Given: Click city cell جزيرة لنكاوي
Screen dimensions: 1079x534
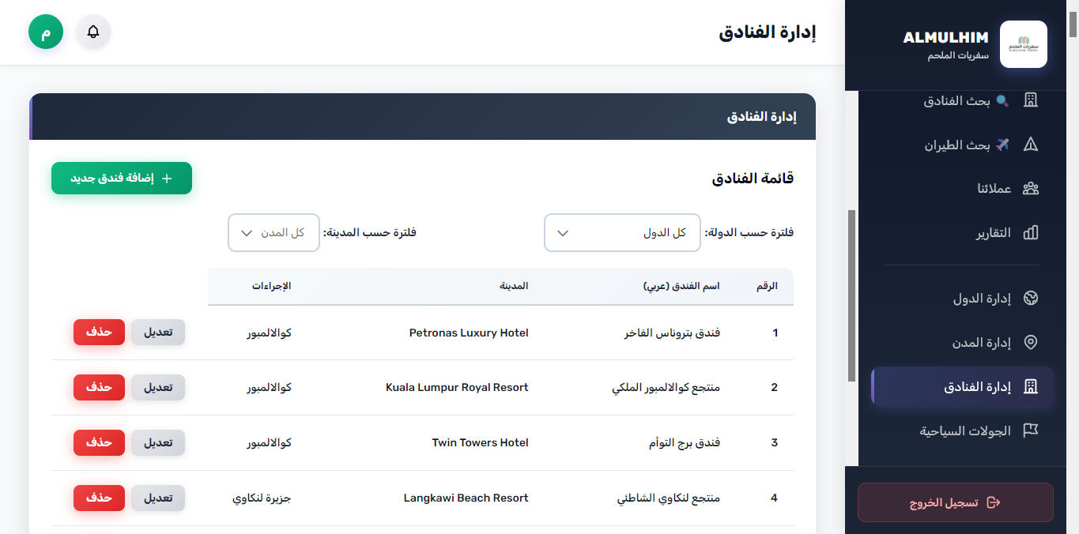Looking at the screenshot, I should 262,498.
